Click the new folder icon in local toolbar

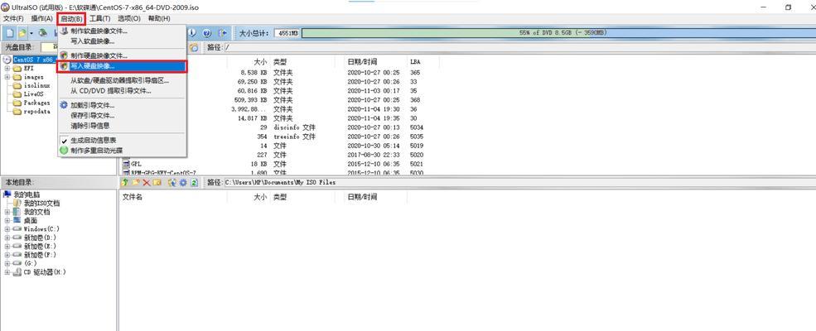(136, 182)
